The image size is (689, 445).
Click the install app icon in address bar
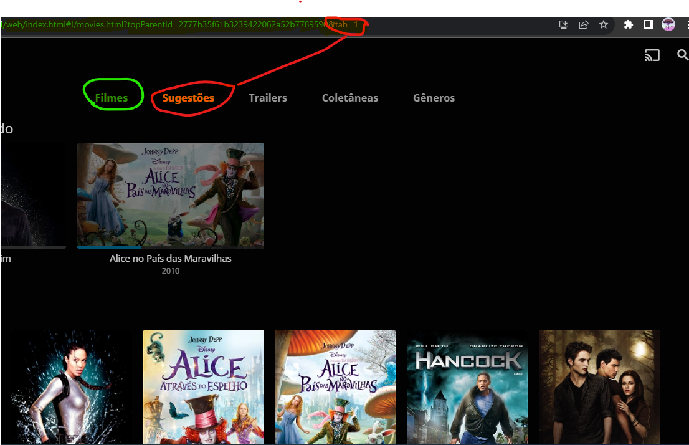click(x=564, y=25)
